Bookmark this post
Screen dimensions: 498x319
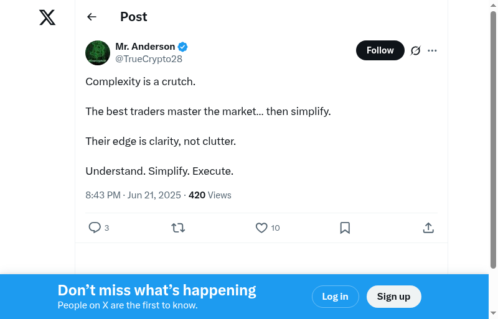[x=345, y=228]
